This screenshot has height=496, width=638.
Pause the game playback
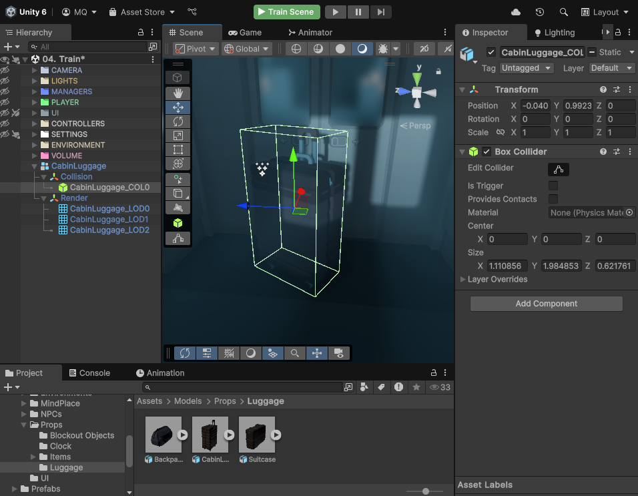(x=358, y=12)
